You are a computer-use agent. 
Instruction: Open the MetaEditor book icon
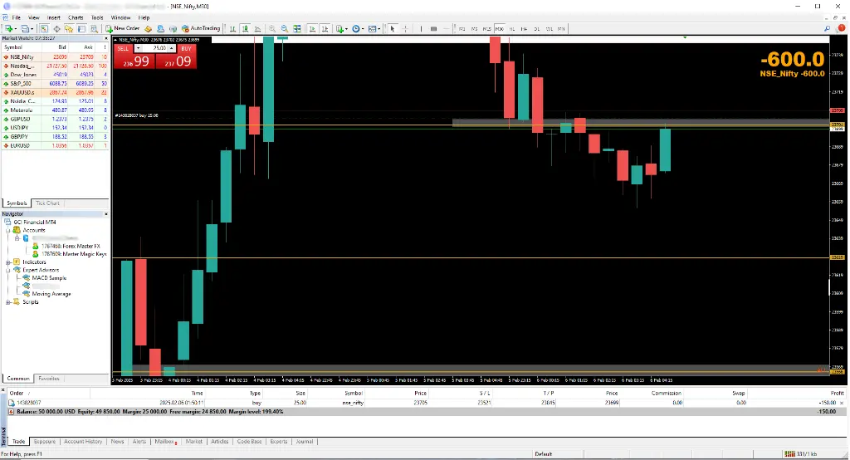pyautogui.click(x=148, y=28)
